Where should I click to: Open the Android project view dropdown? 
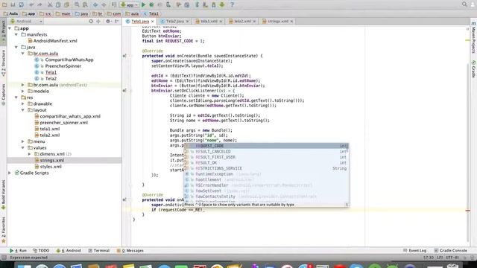tap(26, 22)
